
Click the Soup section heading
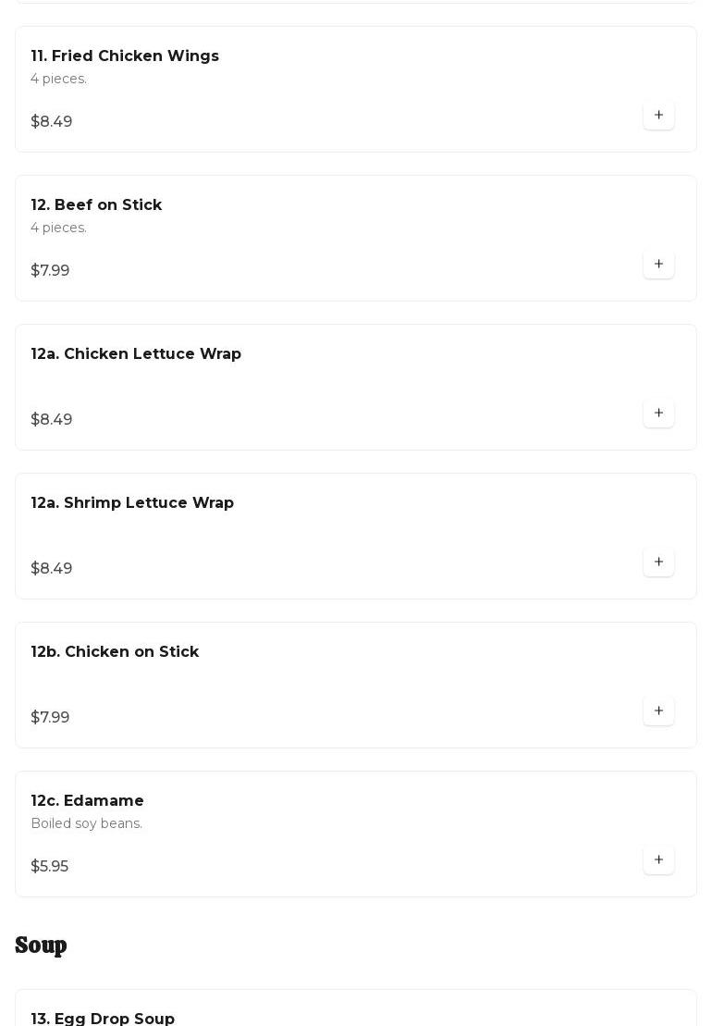pos(41,946)
